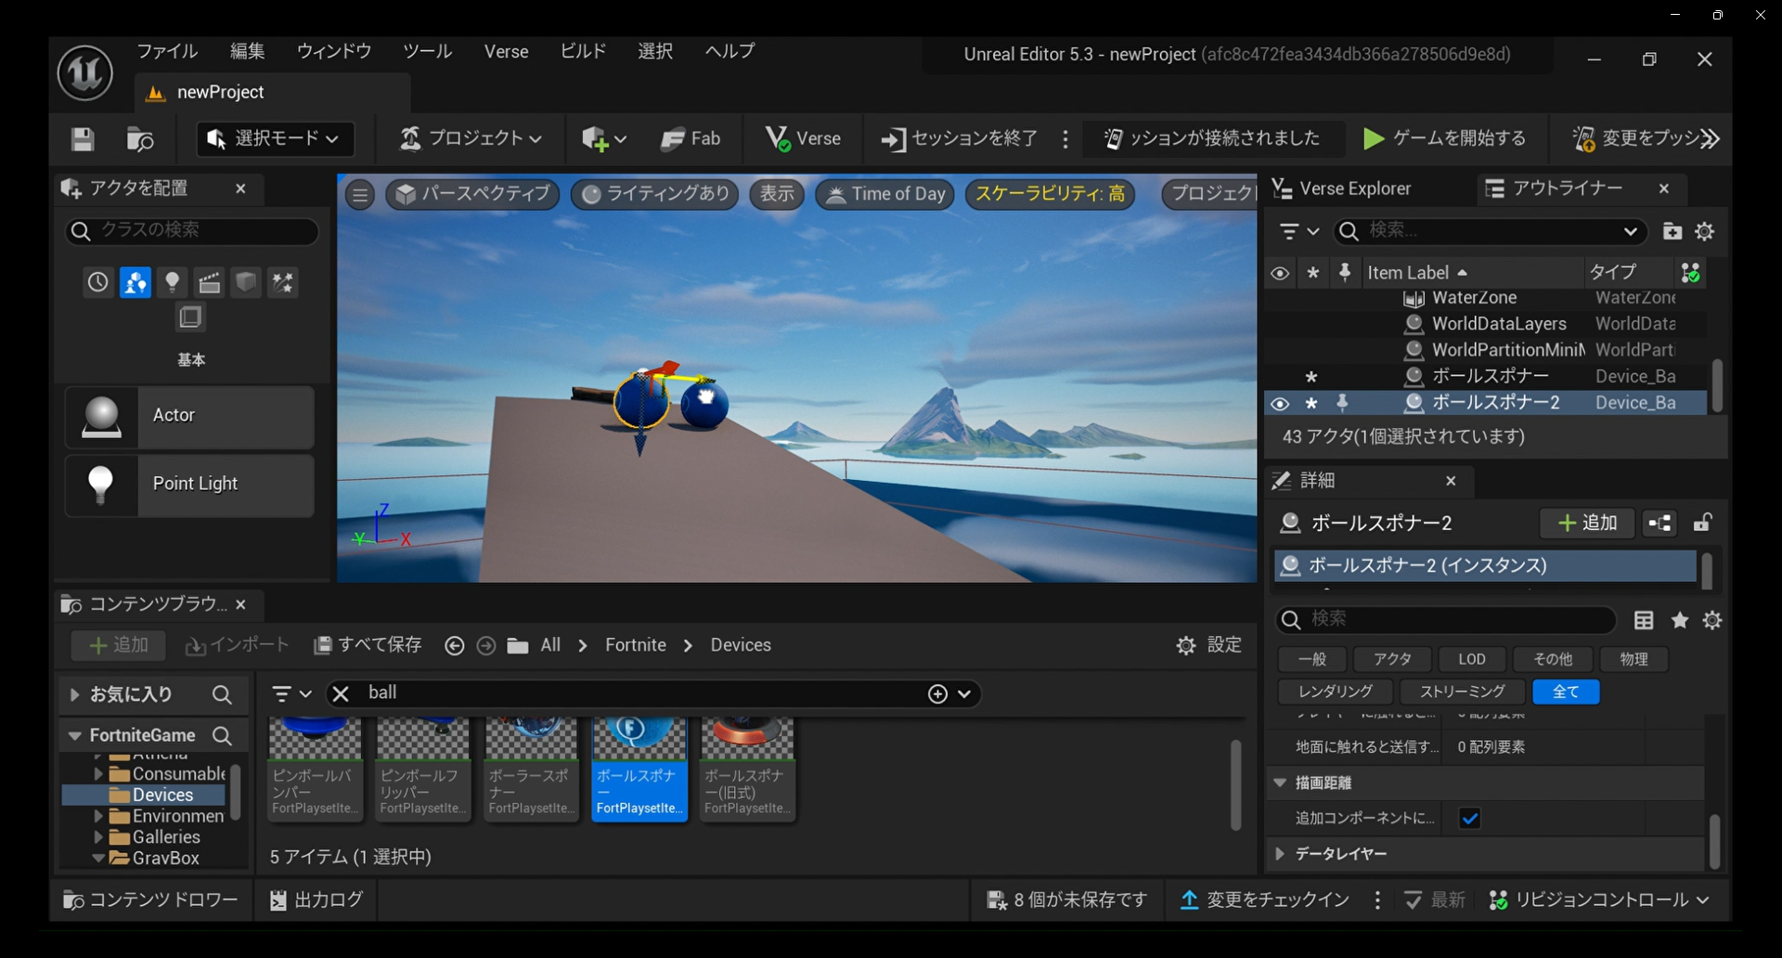Click the outliner settings gear icon
This screenshot has height=958, width=1782.
(x=1705, y=231)
